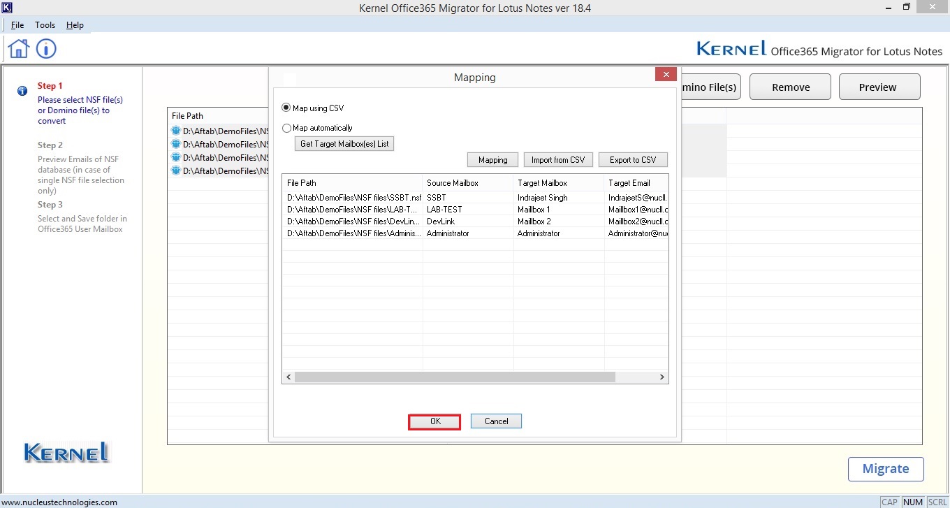Click the CAP indicator in status bar
The height and width of the screenshot is (508, 950).
tap(889, 502)
